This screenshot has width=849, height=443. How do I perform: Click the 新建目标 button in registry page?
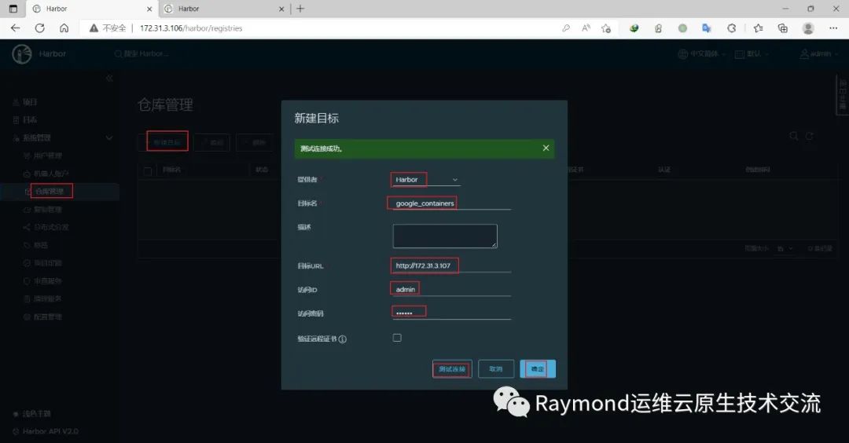tap(165, 142)
